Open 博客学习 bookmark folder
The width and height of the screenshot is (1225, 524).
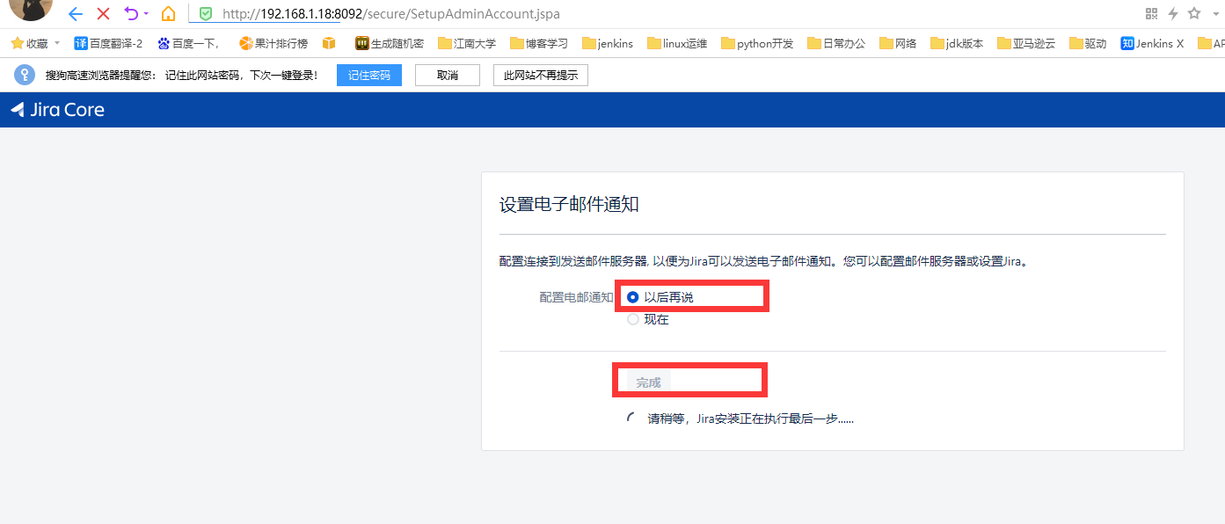(539, 43)
